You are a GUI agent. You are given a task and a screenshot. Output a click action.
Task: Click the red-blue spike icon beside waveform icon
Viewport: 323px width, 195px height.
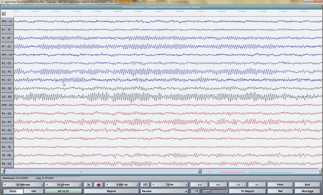(99, 185)
